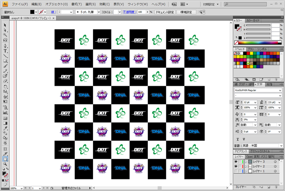The width and height of the screenshot is (285, 191).
Task: Select the Magic Wand tool
Action: (x=5, y=35)
